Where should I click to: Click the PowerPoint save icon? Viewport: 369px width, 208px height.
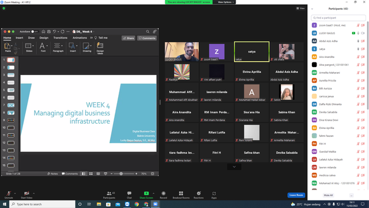(49, 32)
